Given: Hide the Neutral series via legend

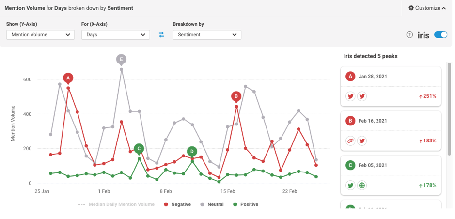Looking at the screenshot, I should (x=212, y=204).
